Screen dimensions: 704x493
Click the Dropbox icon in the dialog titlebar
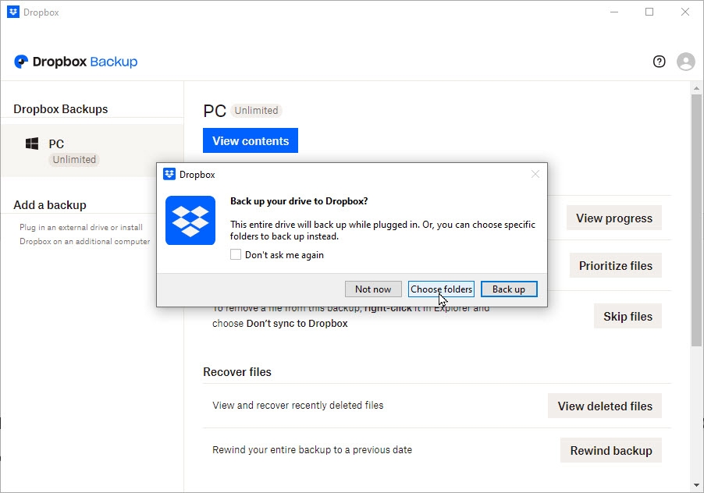(x=169, y=174)
